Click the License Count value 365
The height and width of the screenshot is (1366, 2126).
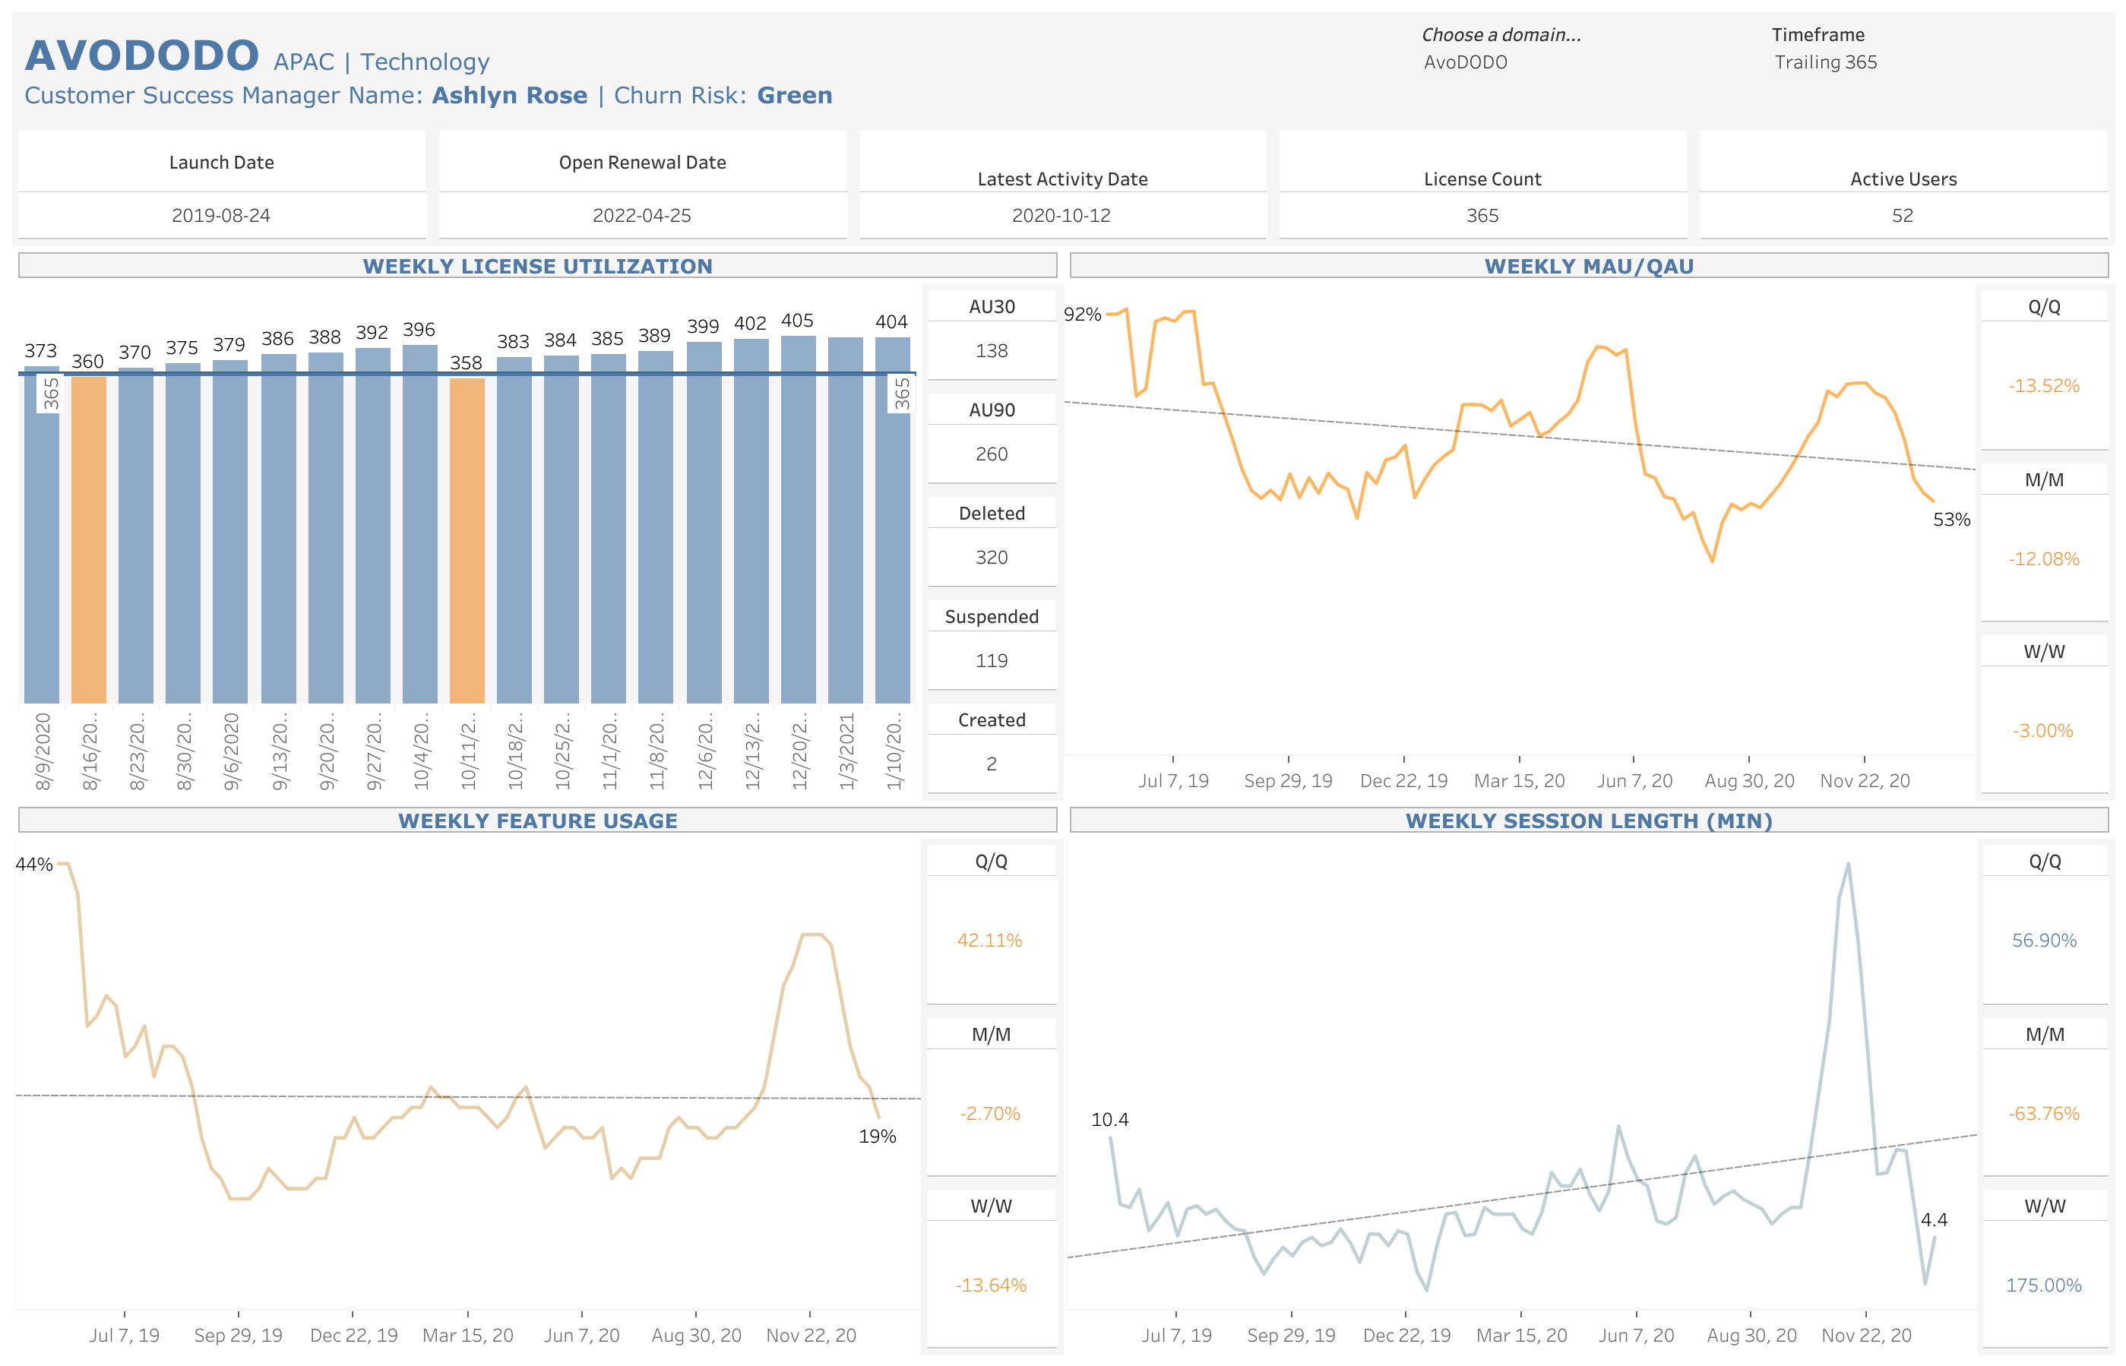tap(1483, 216)
